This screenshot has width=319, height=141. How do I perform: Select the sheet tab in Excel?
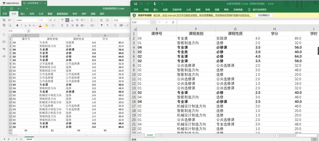tap(150, 135)
